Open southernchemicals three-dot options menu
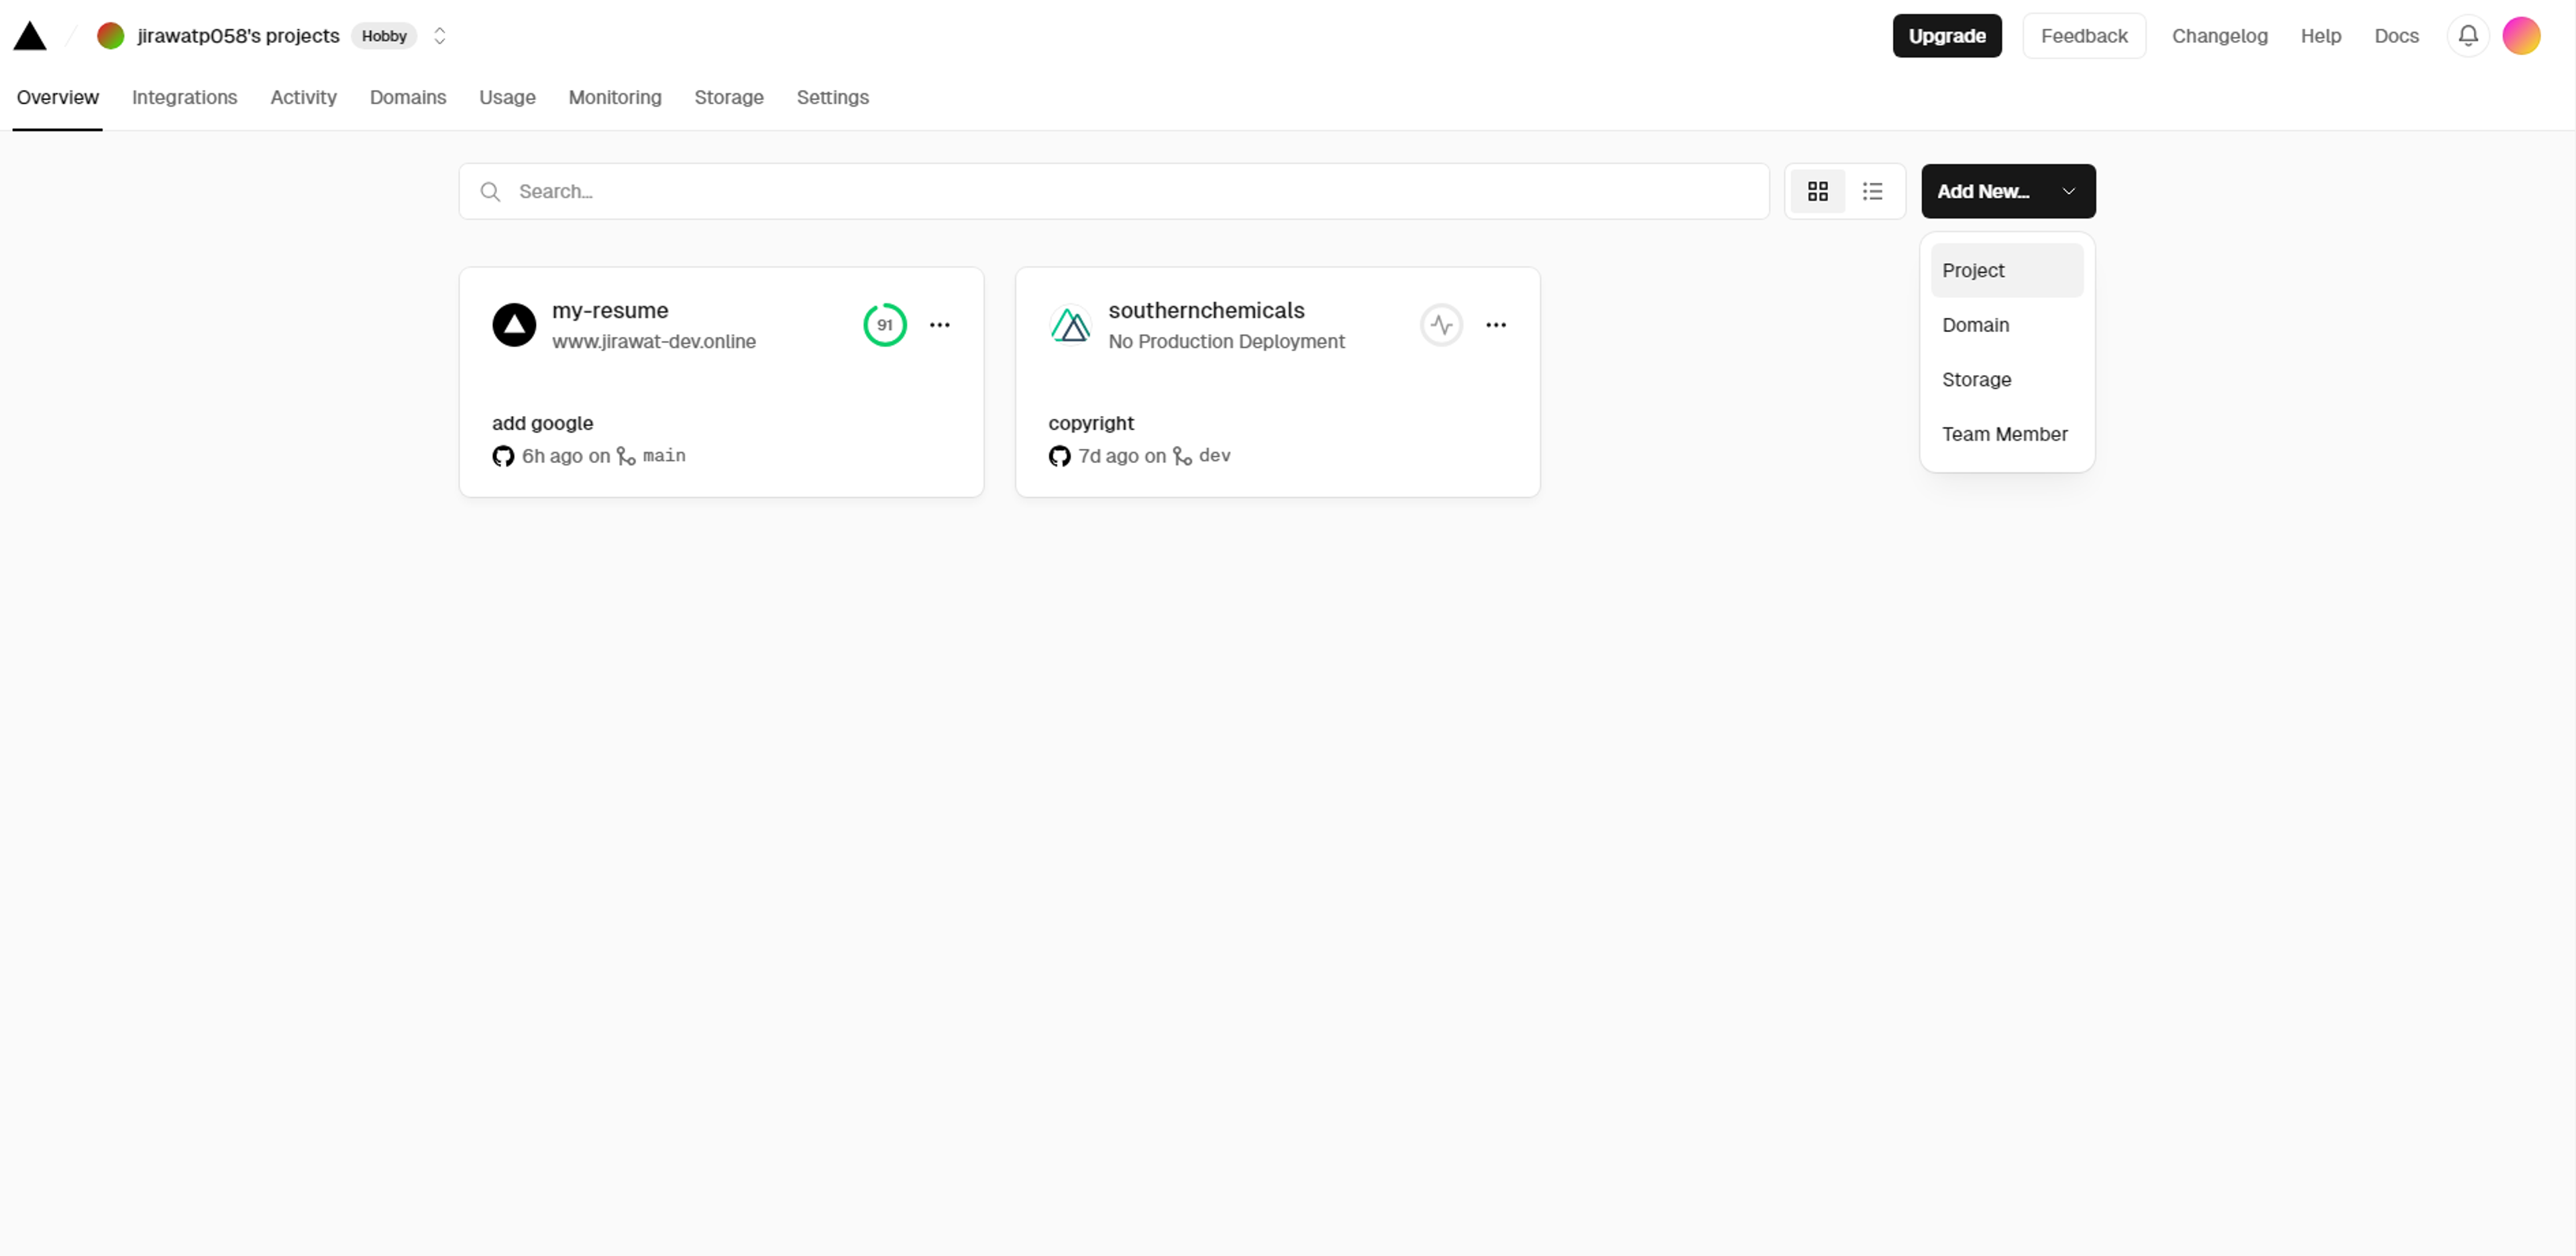The image size is (2576, 1256). pos(1495,325)
